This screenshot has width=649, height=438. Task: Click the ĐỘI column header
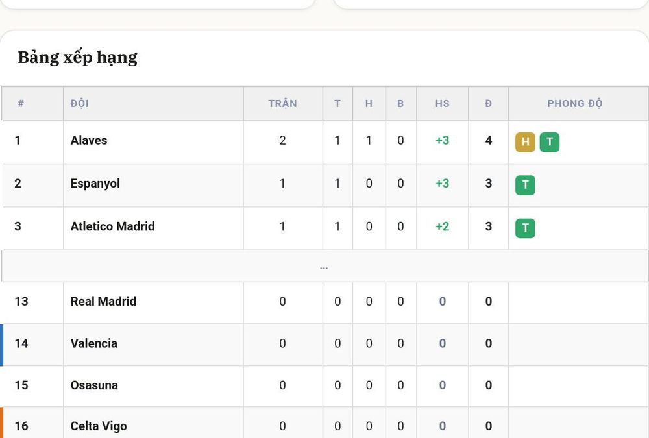[x=79, y=103]
